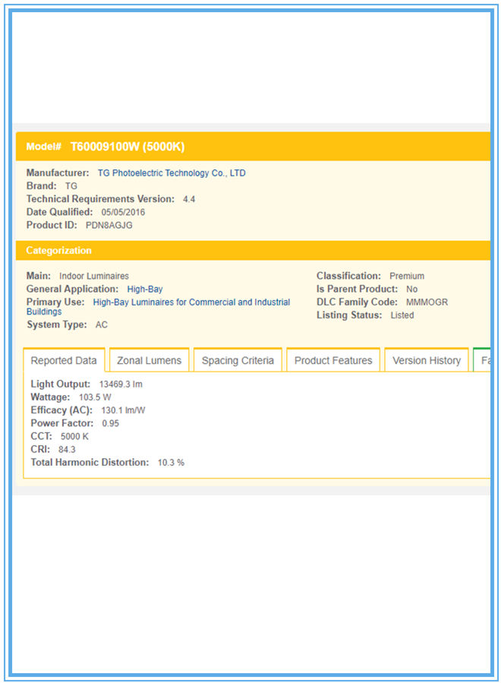Select Technical Requirements Version value 4.4

pyautogui.click(x=189, y=199)
